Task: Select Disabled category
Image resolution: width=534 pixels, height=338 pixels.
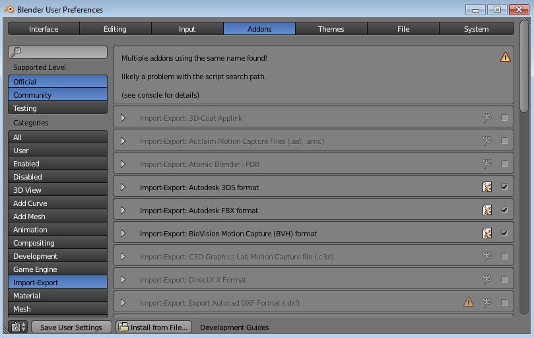Action: coord(57,177)
